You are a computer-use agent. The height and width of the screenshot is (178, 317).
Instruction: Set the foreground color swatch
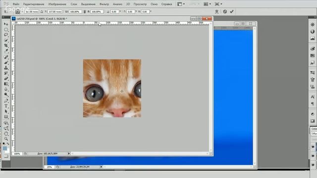[x=5, y=148]
